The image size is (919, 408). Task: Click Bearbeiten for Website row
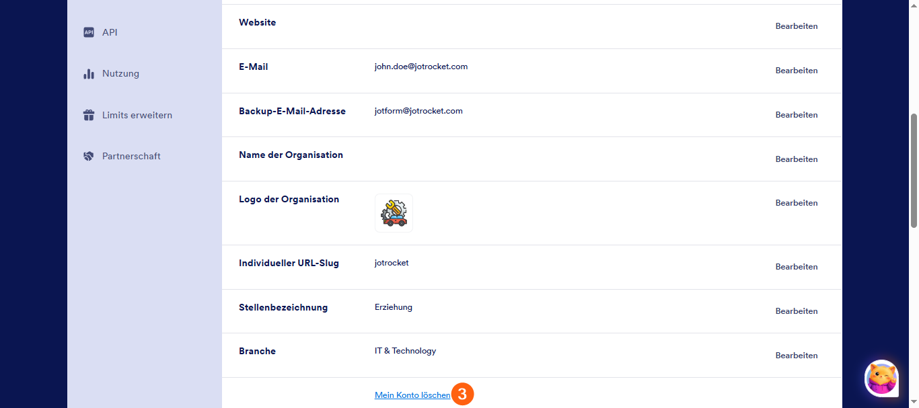[x=797, y=26]
